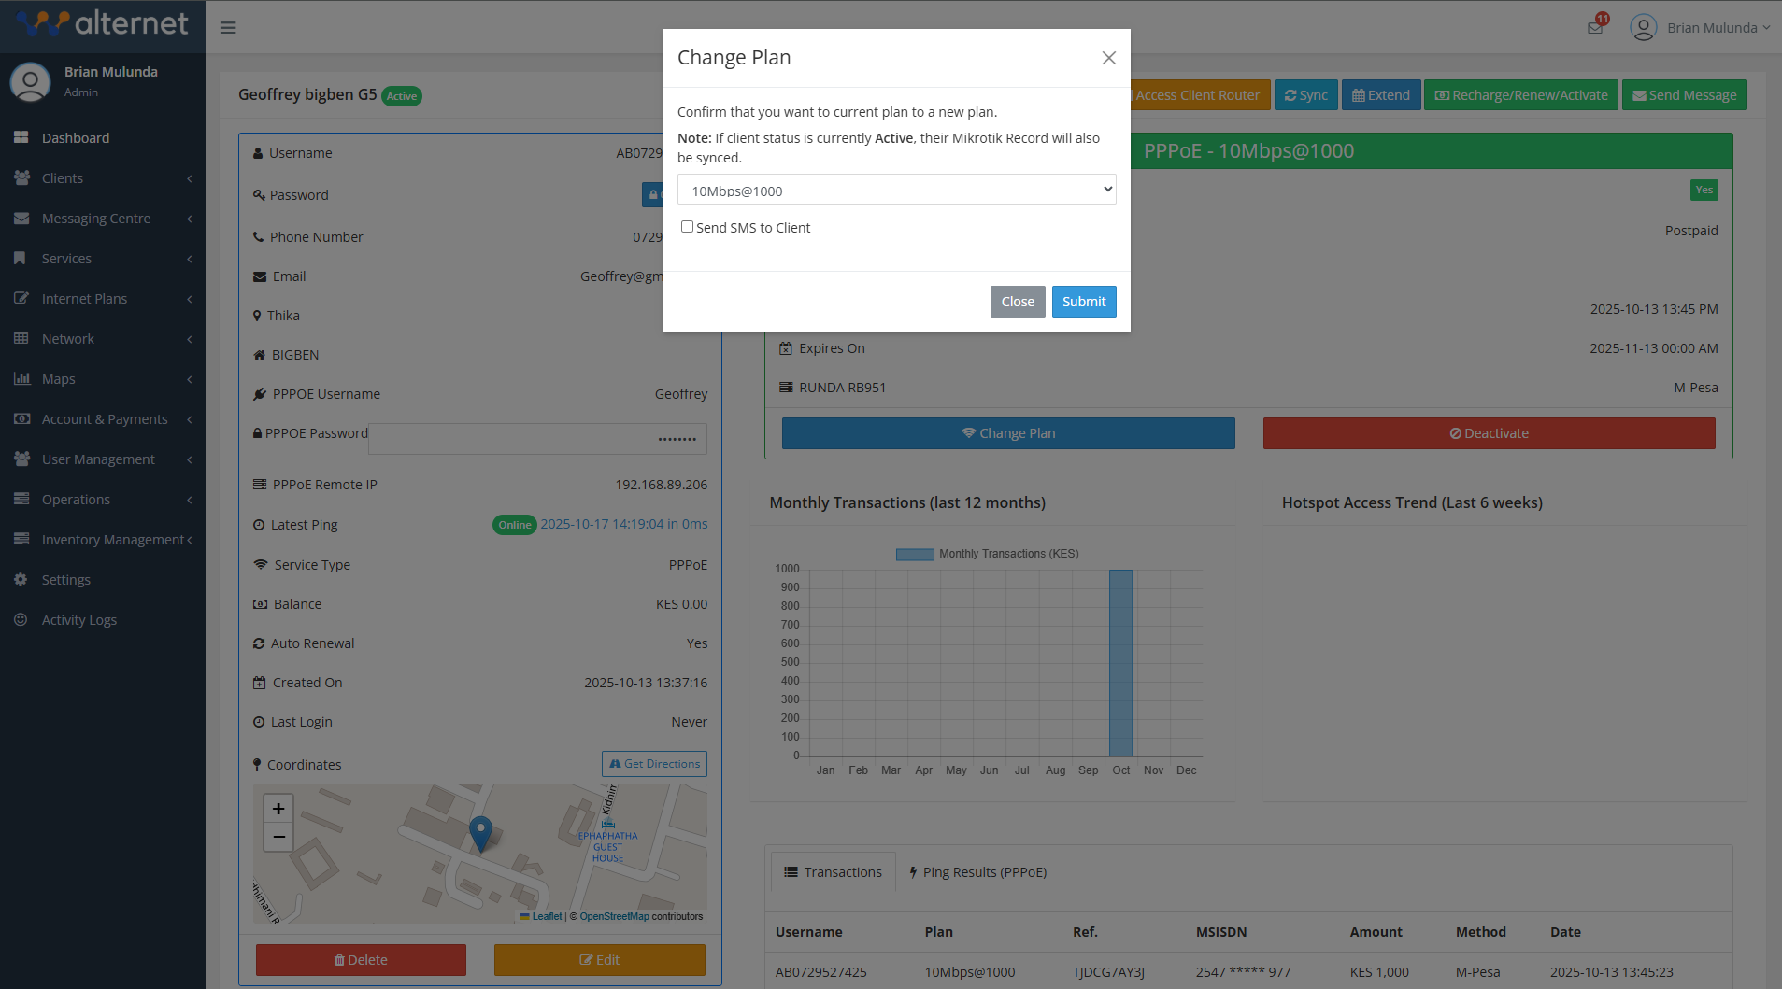Click the map location pin marker
The width and height of the screenshot is (1782, 989).
point(480,832)
